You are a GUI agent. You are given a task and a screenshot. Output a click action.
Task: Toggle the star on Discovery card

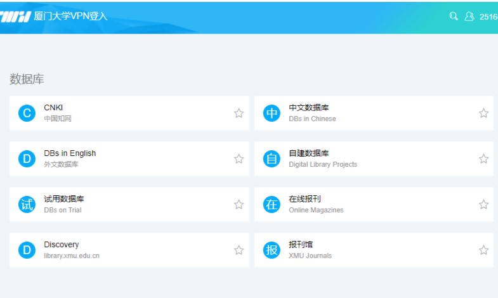point(239,250)
